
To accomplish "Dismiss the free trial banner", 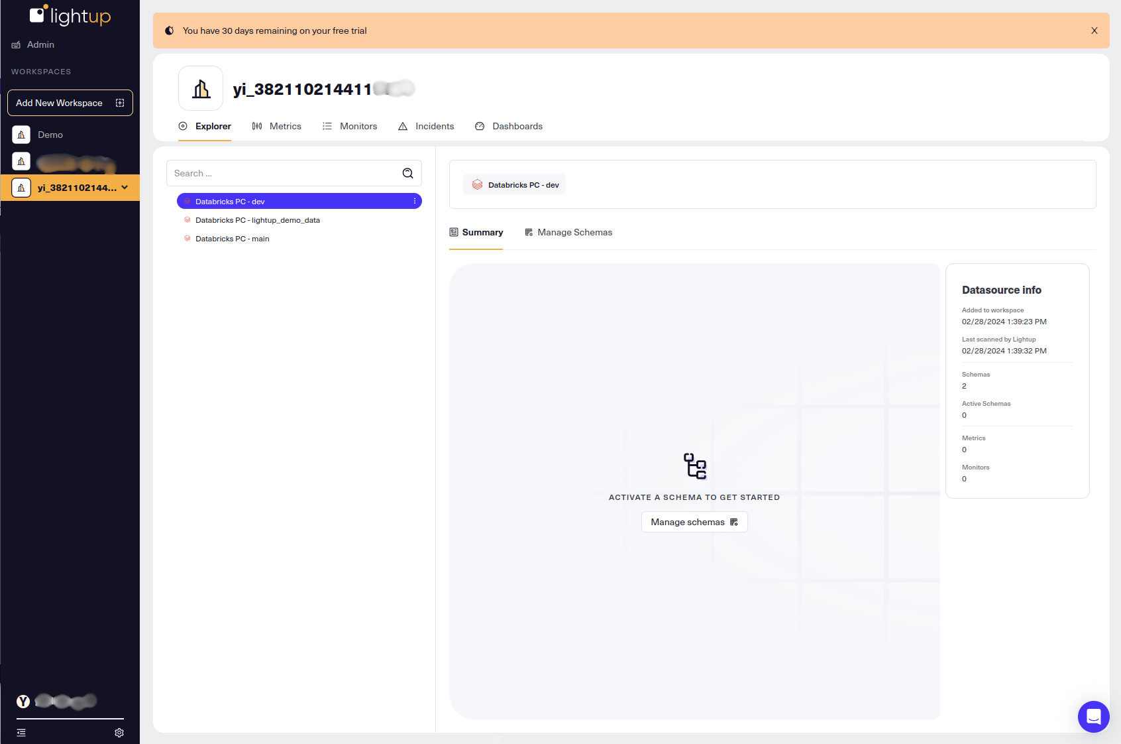I will pos(1094,31).
